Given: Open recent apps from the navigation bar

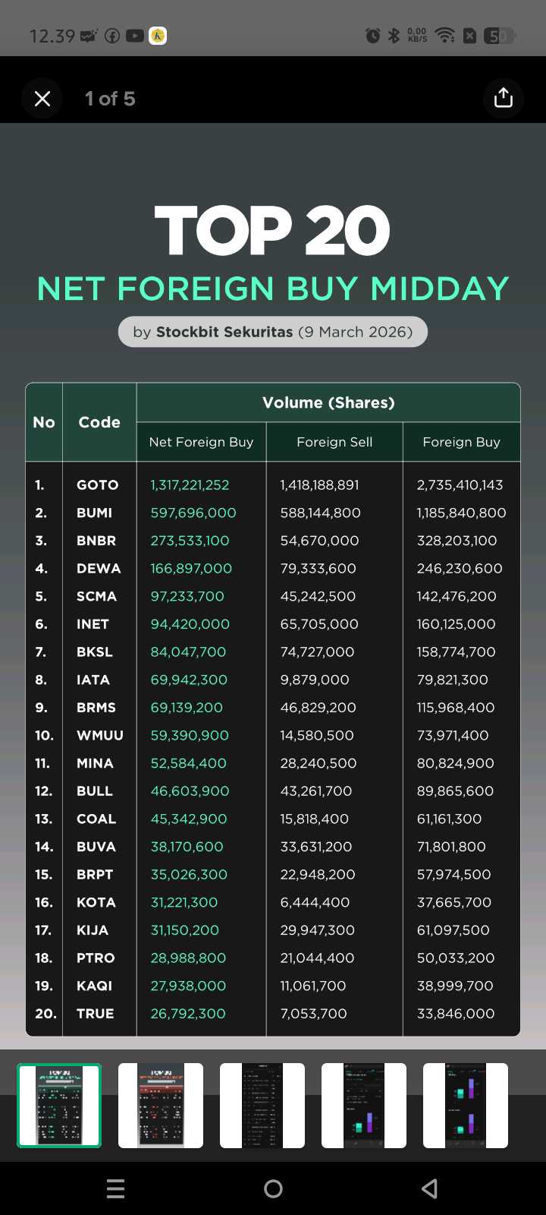Looking at the screenshot, I should (115, 1188).
